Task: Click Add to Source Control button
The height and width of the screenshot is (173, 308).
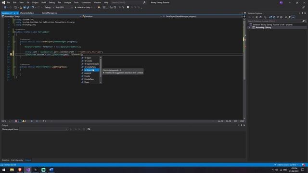Action: coord(286,165)
